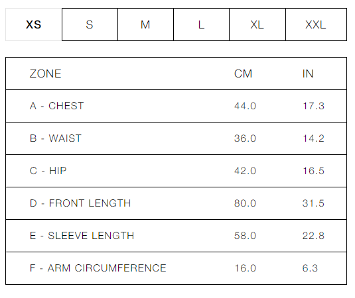Select the XL size tab
This screenshot has width=355, height=298.
[x=257, y=25]
